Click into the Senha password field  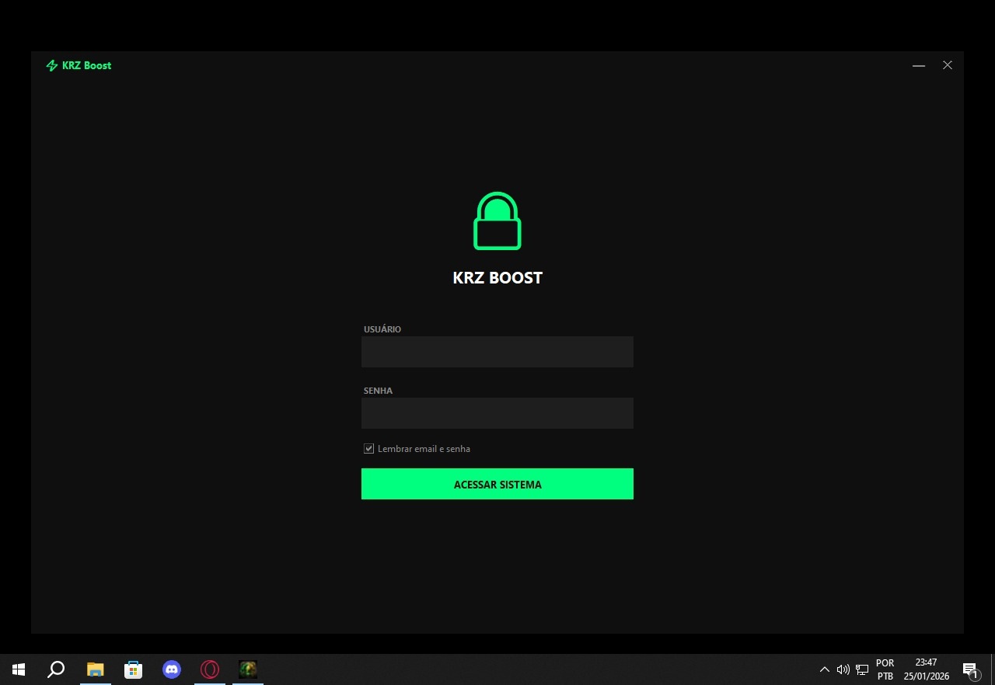497,413
